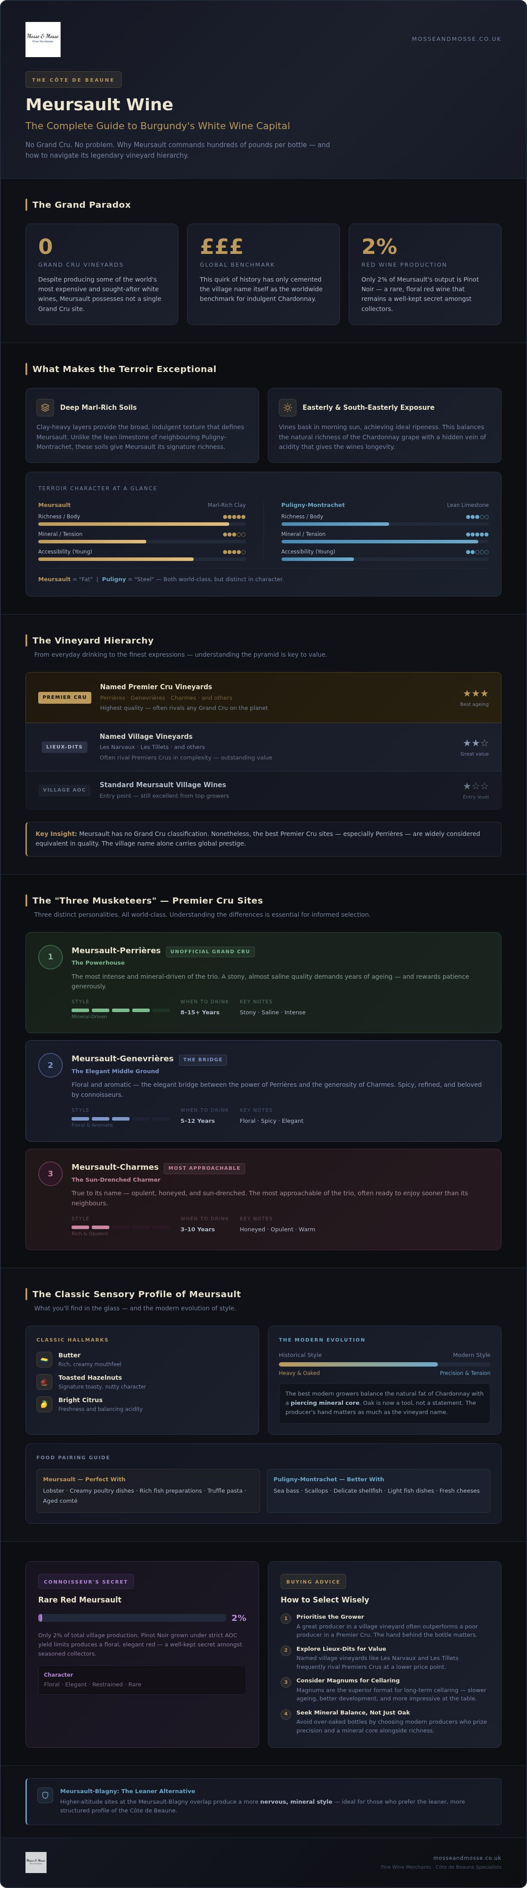The height and width of the screenshot is (1888, 527).
Task: Click the Rare Red Meursault 2% progress bar
Action: [132, 1617]
